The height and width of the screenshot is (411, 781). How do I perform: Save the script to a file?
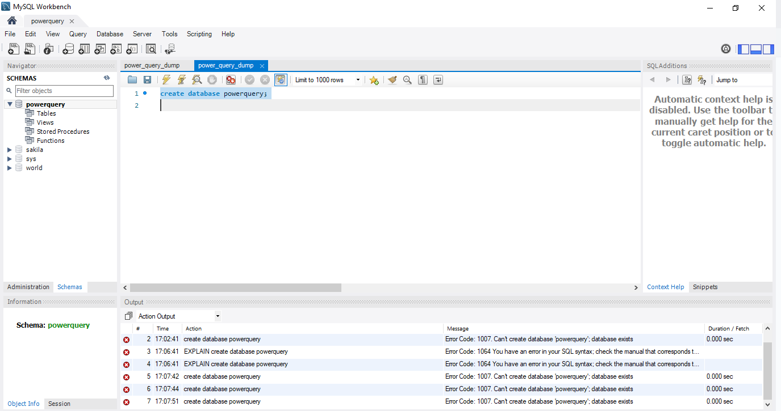(x=147, y=80)
